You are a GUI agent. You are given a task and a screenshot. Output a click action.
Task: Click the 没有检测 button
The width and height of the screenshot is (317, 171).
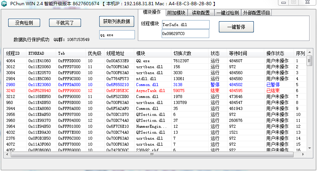24,23
